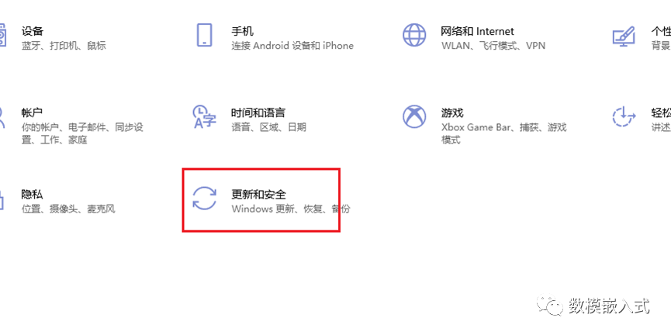Open the highlighted 更新和安全 heading

point(258,194)
